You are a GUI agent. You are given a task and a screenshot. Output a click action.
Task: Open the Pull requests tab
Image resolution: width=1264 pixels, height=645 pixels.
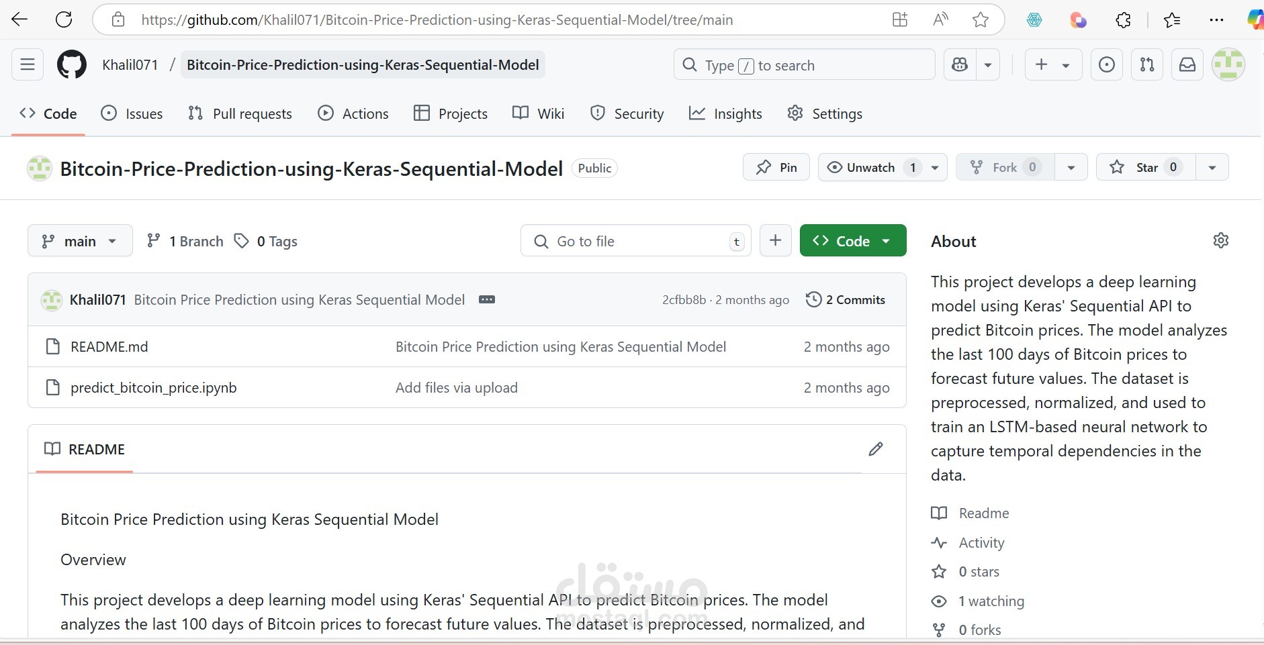pyautogui.click(x=240, y=113)
